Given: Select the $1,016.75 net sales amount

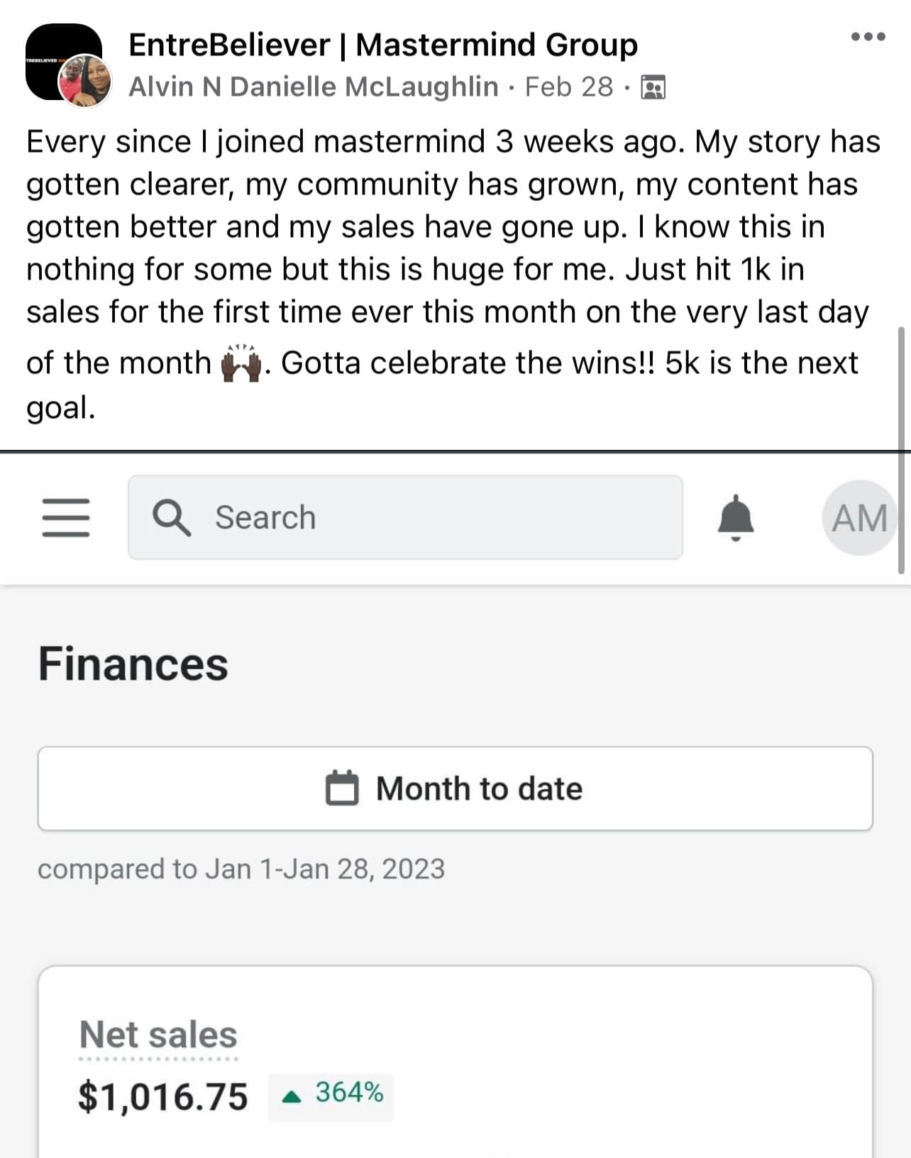Looking at the screenshot, I should click(x=163, y=1097).
